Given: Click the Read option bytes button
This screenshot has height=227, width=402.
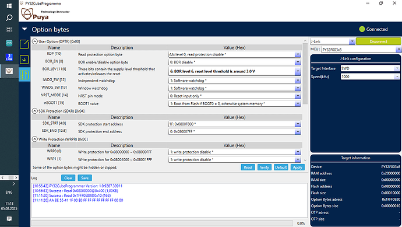Looking at the screenshot, I should tap(248, 167).
